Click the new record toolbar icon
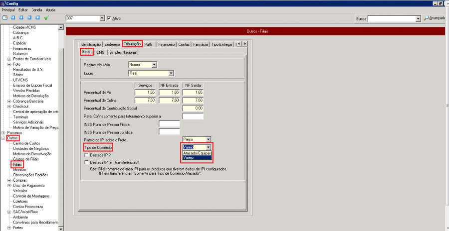Screen dimensions: 449x231 point(4,18)
